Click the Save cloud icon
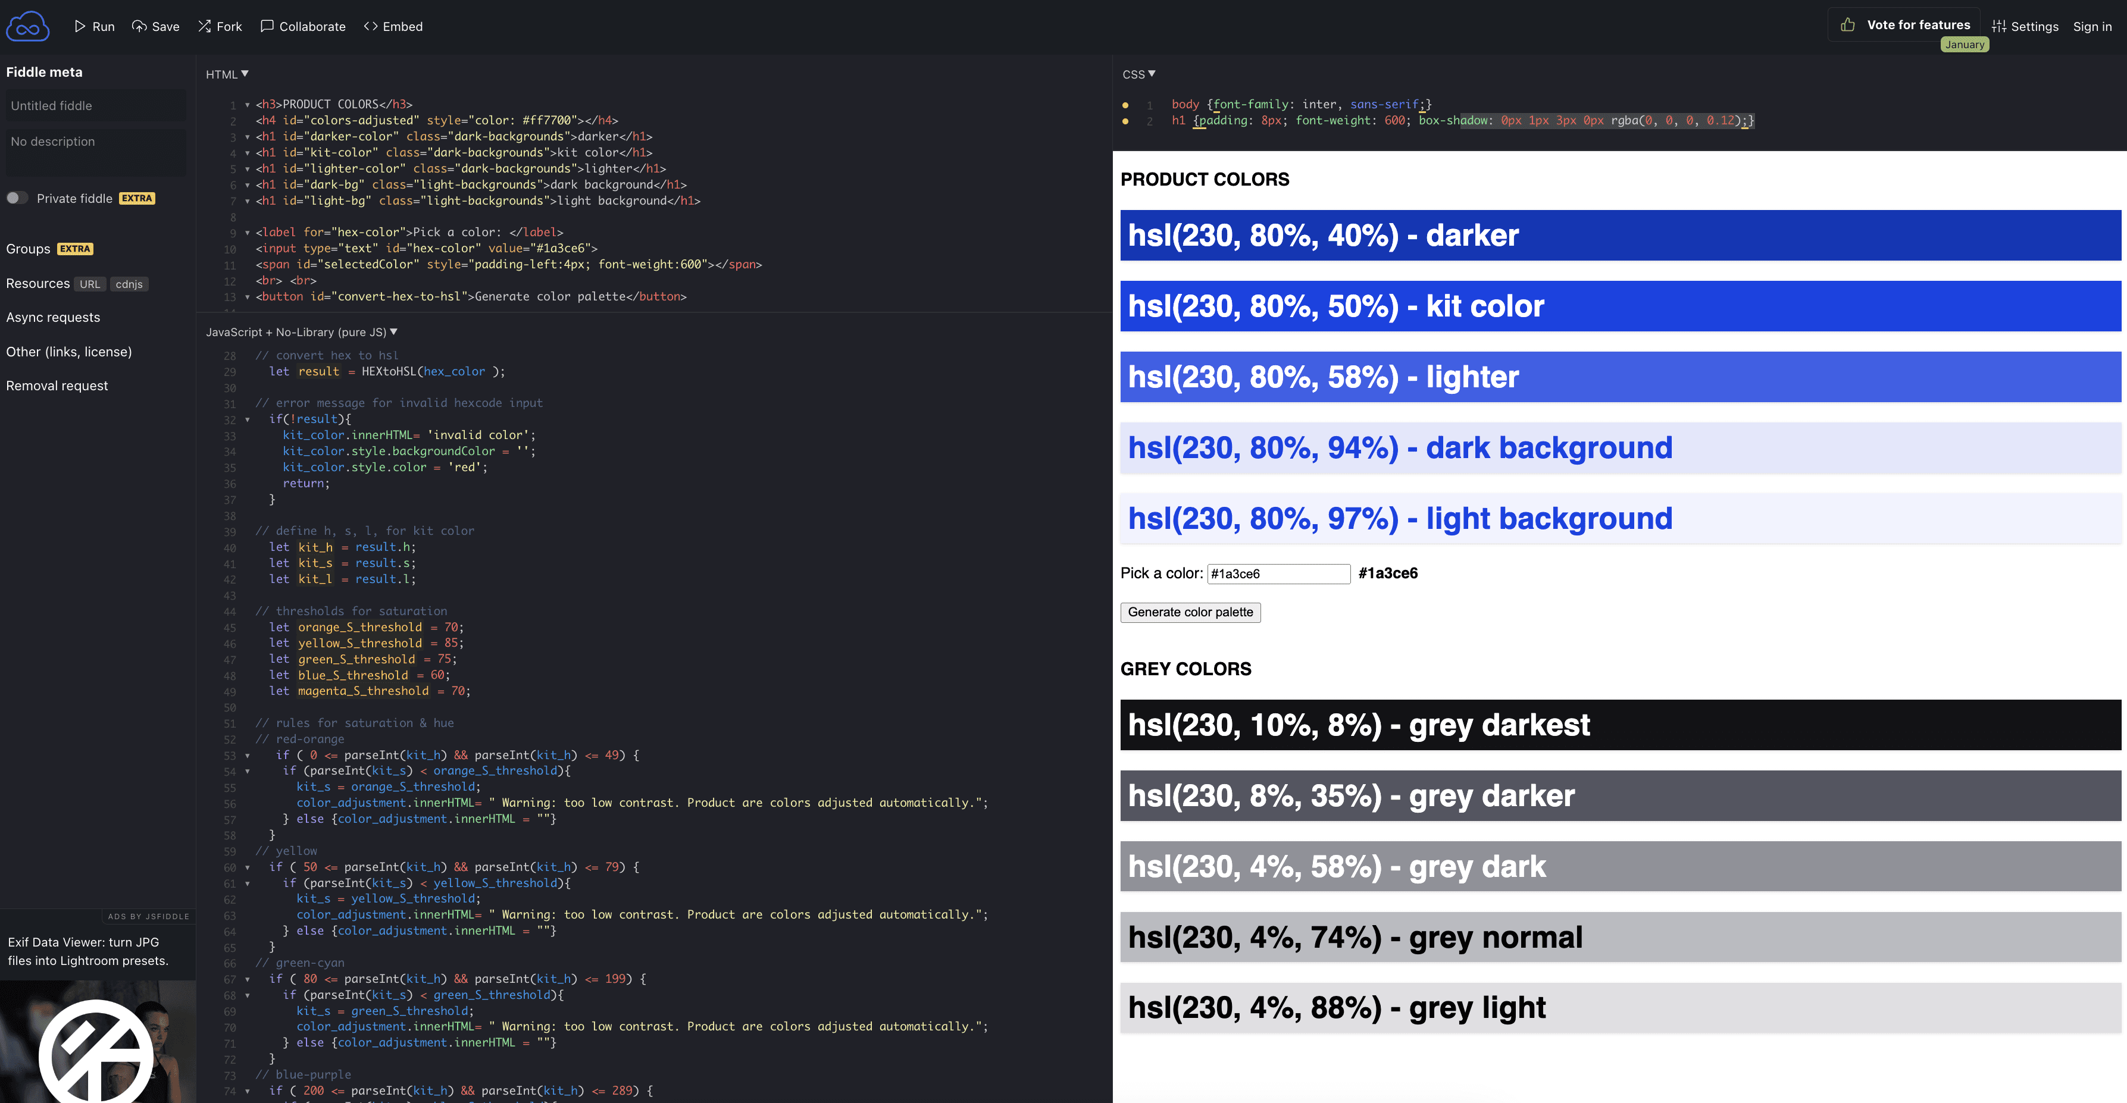2127x1103 pixels. tap(139, 26)
